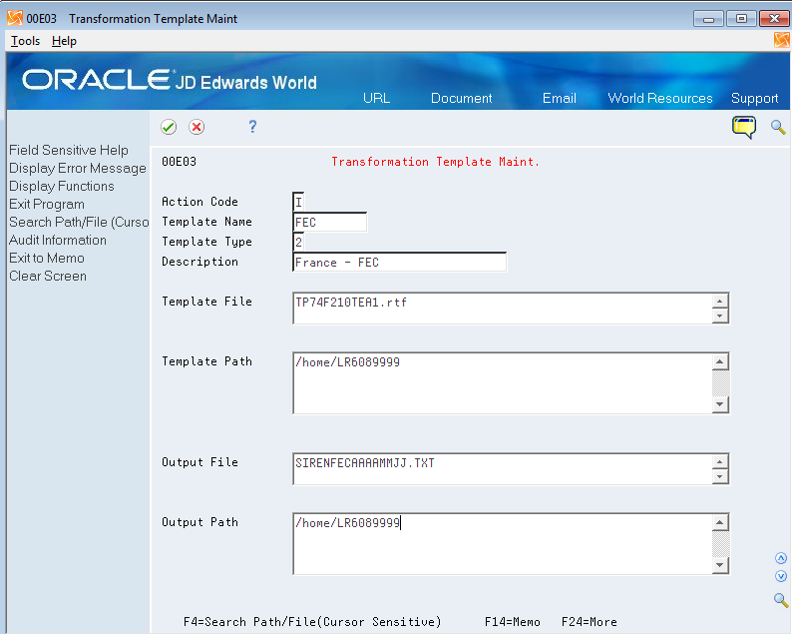This screenshot has height=634, width=792.
Task: Click the Action Code field
Action: pos(298,202)
